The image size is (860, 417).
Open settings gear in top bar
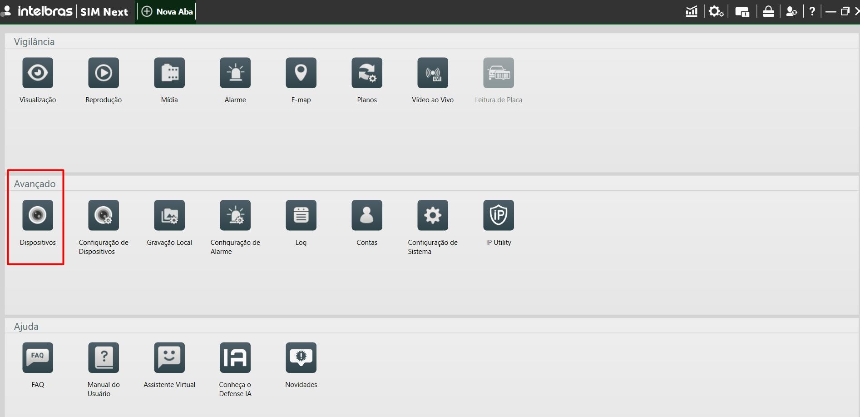[716, 11]
